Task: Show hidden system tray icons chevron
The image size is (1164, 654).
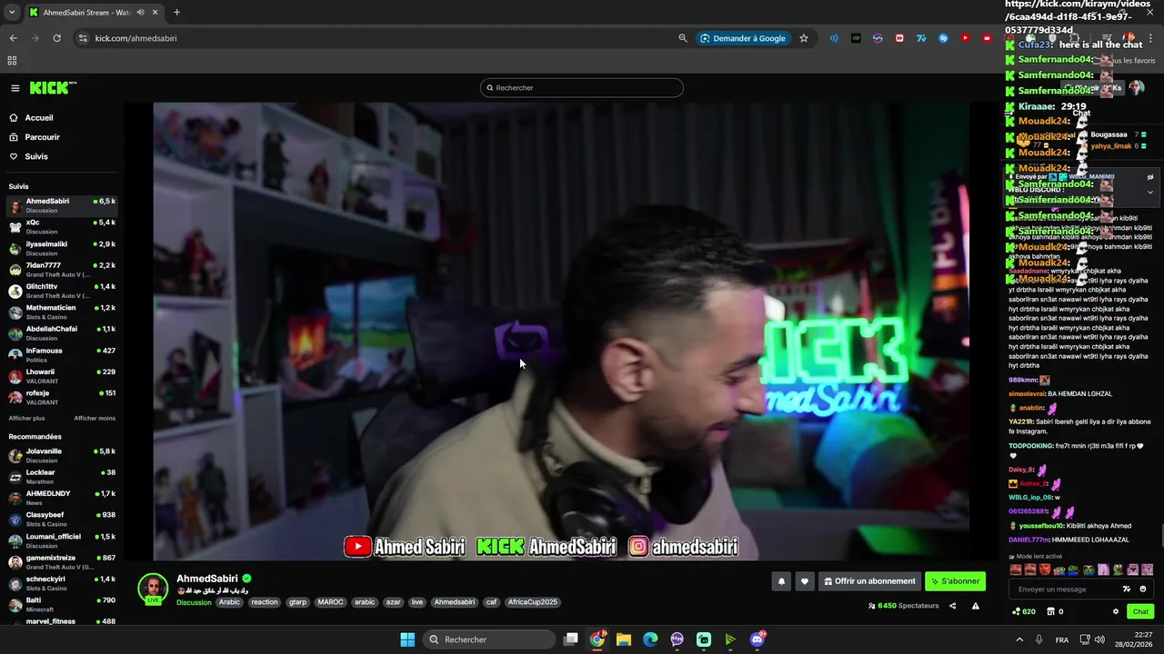Action: tap(1019, 639)
